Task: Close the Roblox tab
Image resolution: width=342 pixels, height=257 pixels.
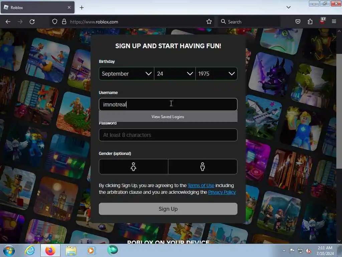Action: point(69,7)
